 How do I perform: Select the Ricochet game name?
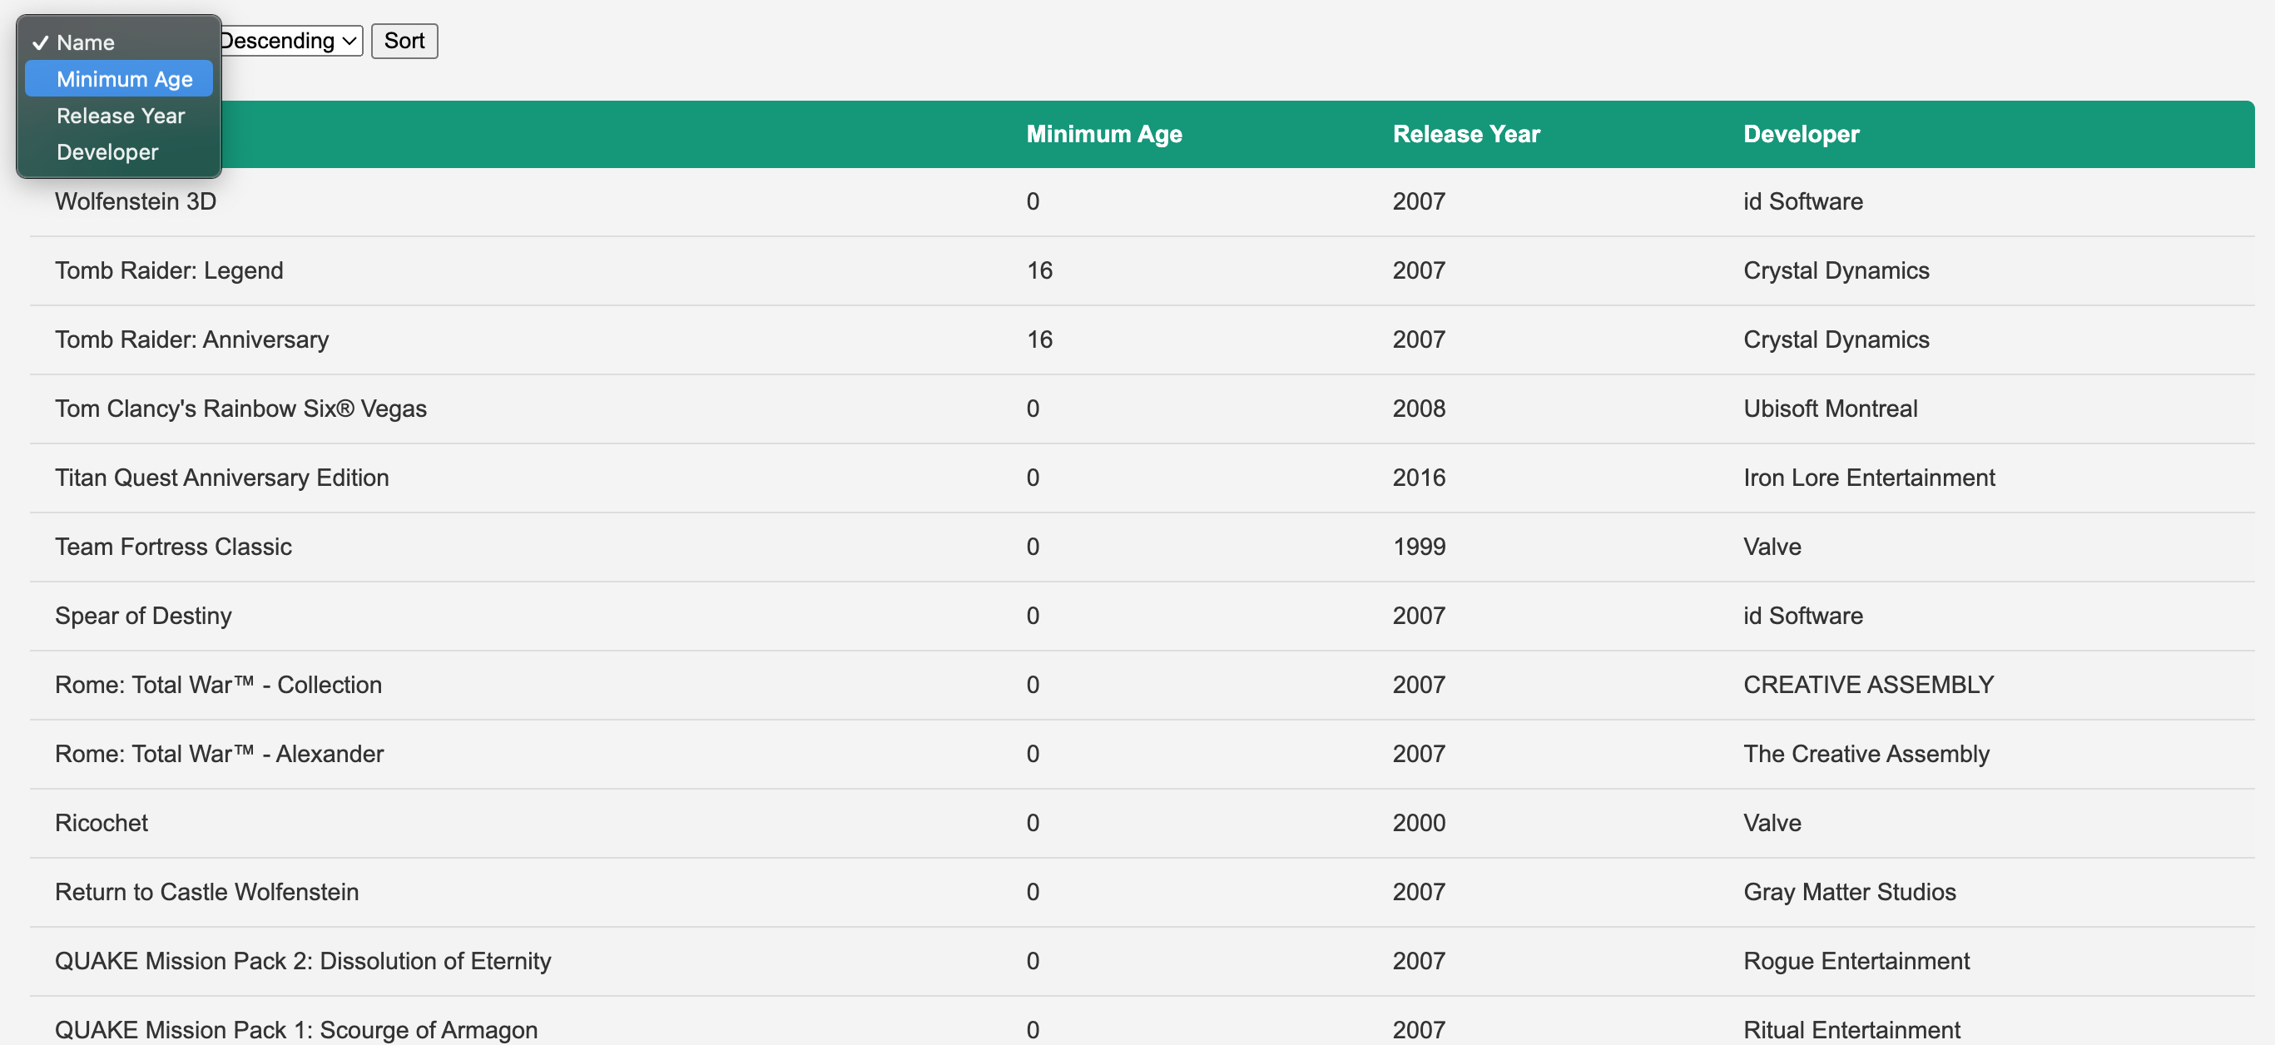[x=102, y=822]
